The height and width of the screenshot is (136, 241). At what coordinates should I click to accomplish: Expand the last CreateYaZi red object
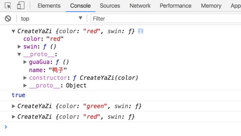point(13,117)
